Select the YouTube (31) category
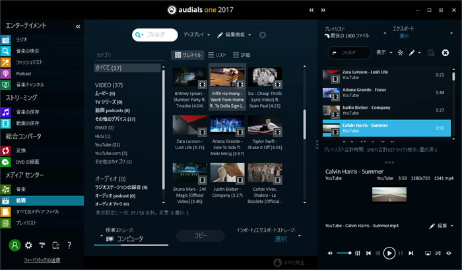Image resolution: width=462 pixels, height=270 pixels. coord(107,145)
